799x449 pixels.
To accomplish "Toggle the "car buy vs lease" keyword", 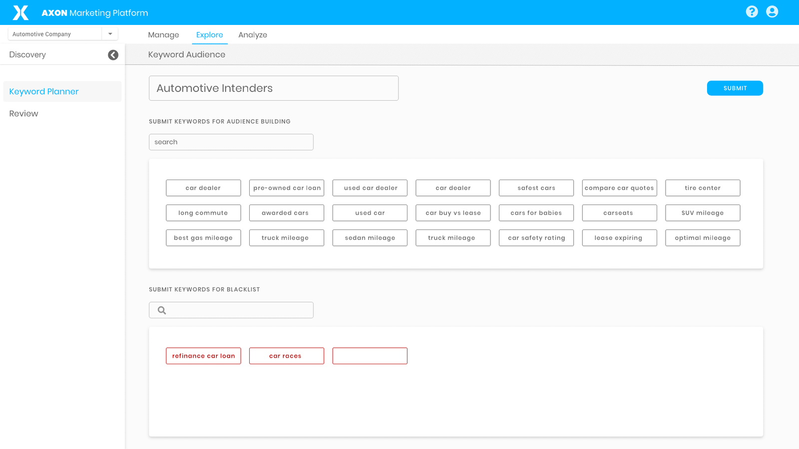I will point(453,213).
